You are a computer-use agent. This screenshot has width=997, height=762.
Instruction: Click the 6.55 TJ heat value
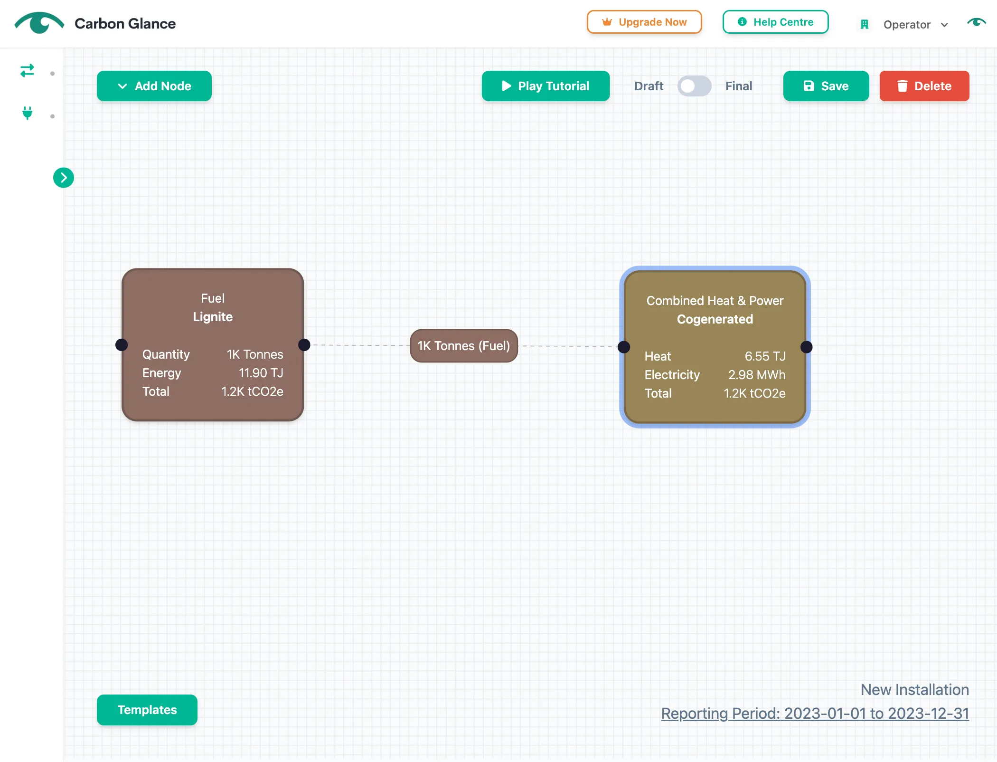click(x=765, y=356)
